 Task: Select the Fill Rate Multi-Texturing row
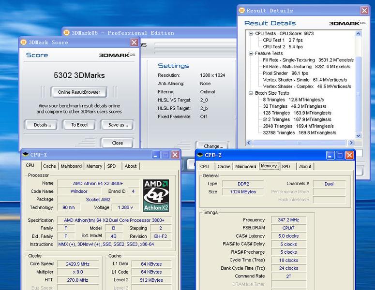307,67
